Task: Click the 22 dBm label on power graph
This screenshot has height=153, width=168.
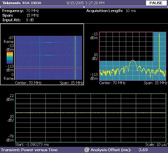Action: (10, 97)
